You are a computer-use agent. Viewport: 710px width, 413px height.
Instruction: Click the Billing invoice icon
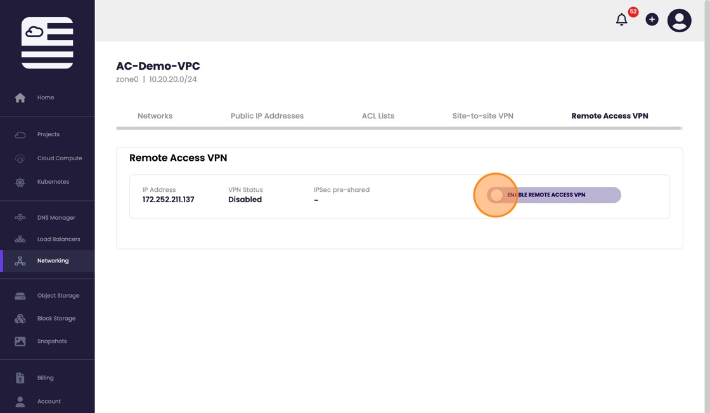point(20,378)
